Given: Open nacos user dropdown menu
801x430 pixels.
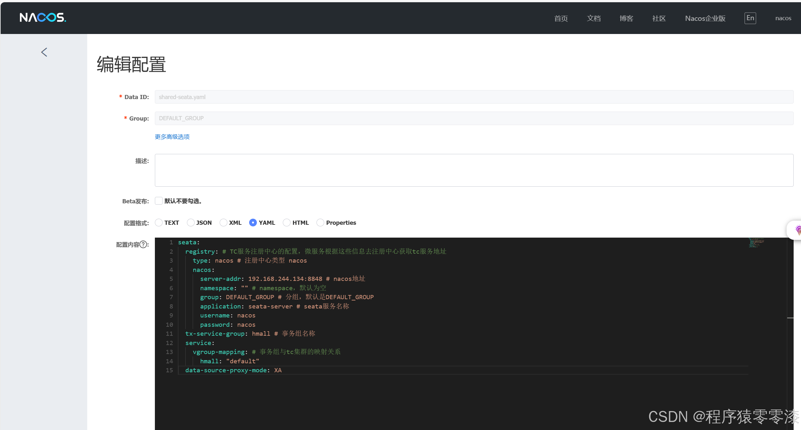Looking at the screenshot, I should tap(783, 18).
